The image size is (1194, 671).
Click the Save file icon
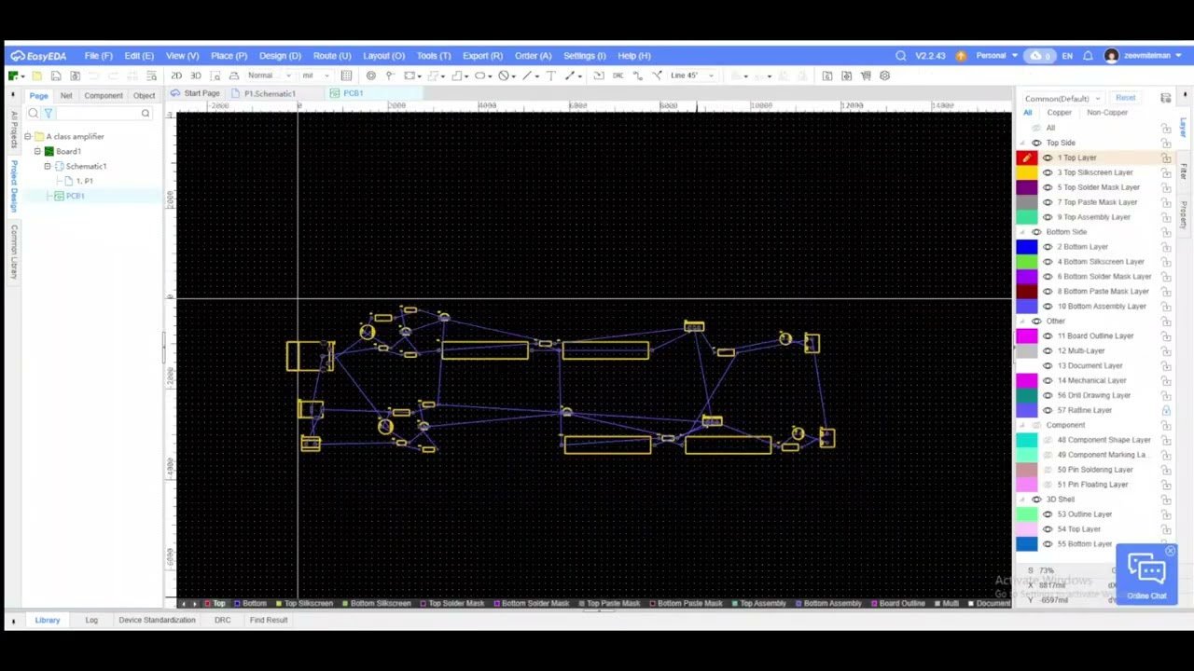(56, 75)
